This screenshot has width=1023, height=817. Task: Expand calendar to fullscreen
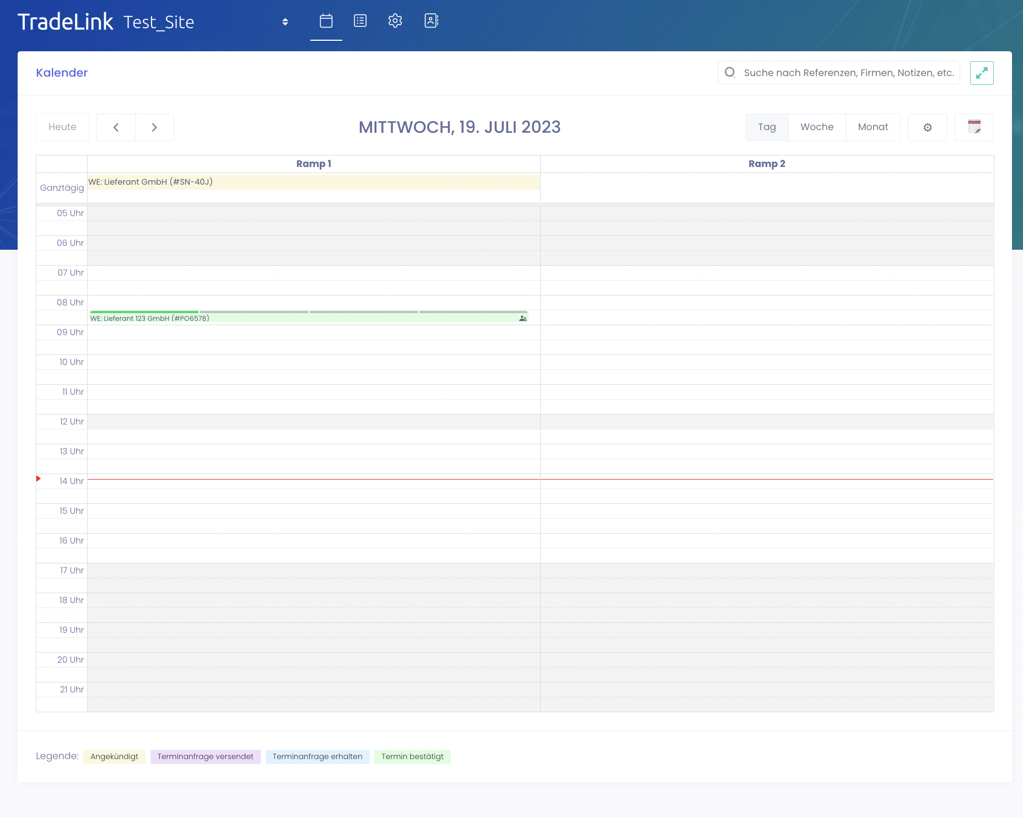pos(981,73)
